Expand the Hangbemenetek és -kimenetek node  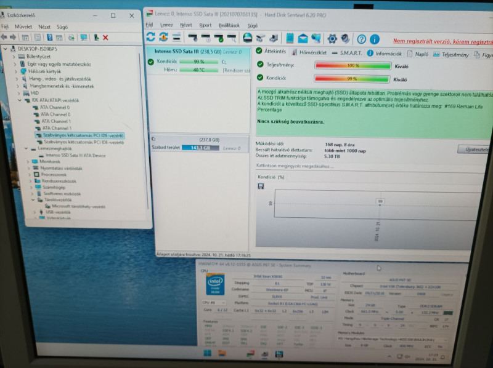point(18,86)
